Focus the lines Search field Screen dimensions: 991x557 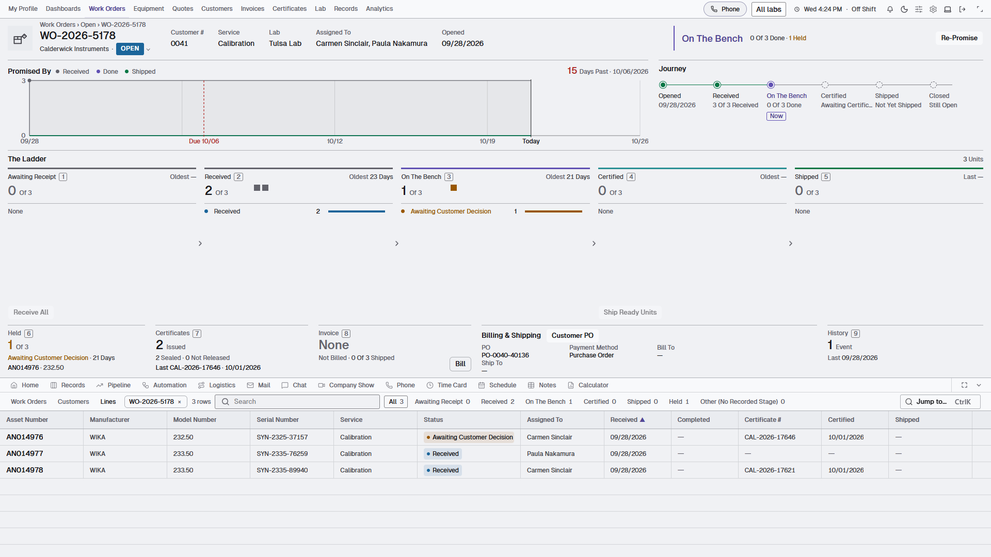[297, 402]
